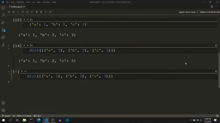
Task: Move the [-] cell up with the chevron
Action: (9, 71)
